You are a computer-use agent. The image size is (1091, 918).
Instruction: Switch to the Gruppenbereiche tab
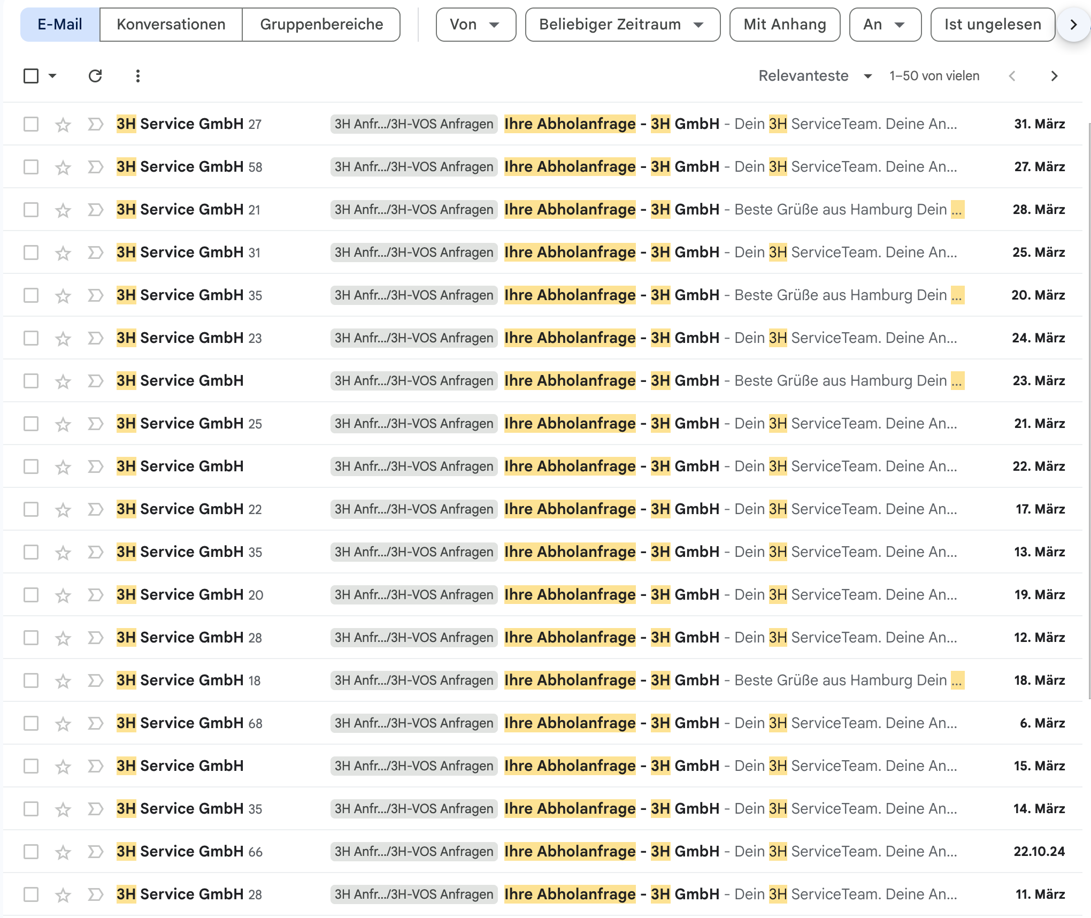(321, 25)
